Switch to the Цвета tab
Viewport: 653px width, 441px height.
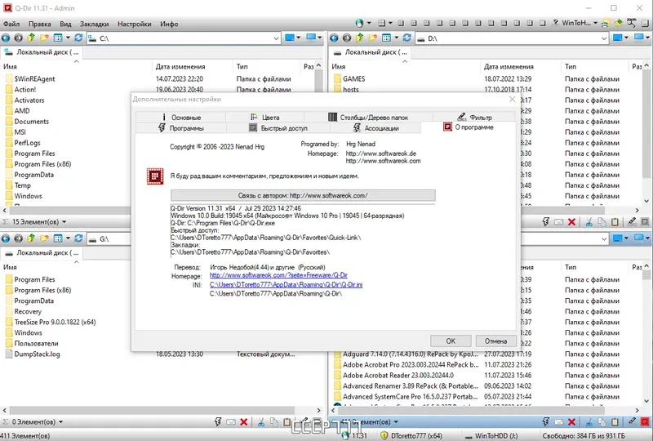264,117
